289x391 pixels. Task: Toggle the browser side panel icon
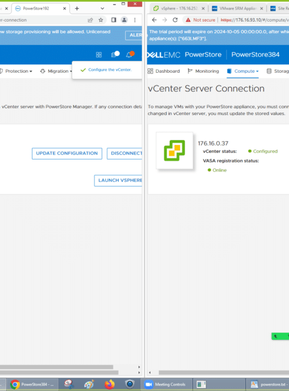pyautogui.click(x=114, y=20)
